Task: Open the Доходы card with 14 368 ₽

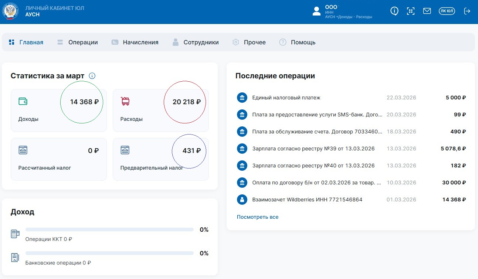Action: coord(59,110)
